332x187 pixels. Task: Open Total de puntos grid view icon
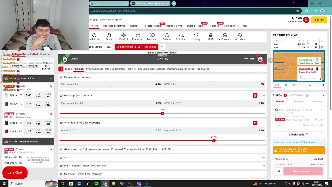point(255,123)
